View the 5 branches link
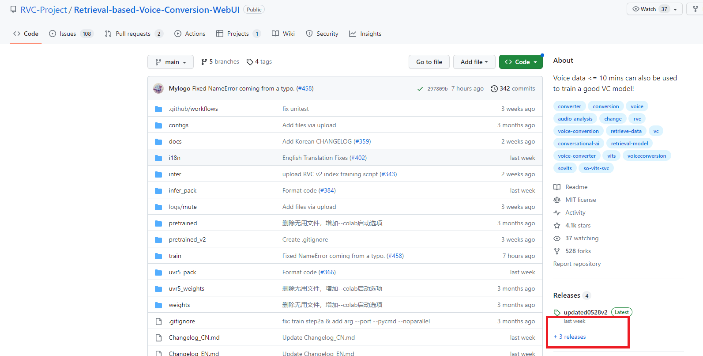 [x=220, y=62]
